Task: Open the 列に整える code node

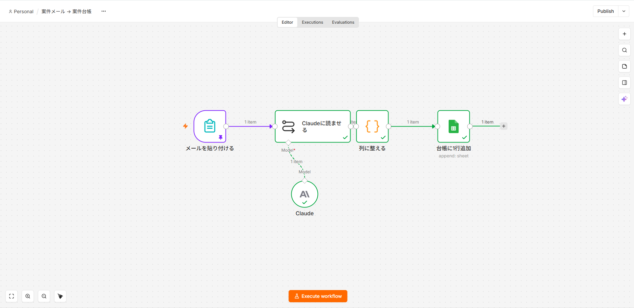Action: point(372,126)
